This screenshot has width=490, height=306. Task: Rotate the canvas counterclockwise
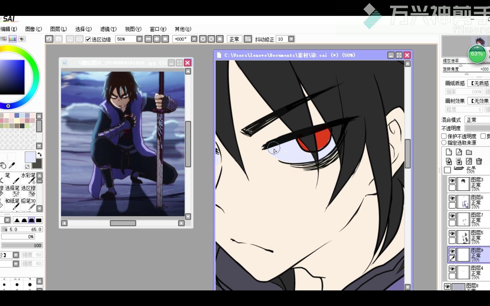(x=203, y=39)
